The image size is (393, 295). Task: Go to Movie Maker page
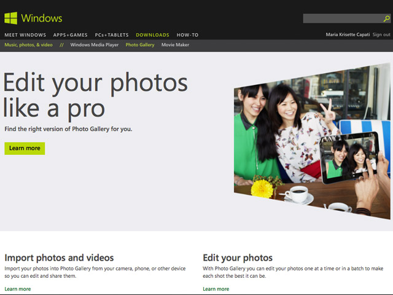click(175, 45)
